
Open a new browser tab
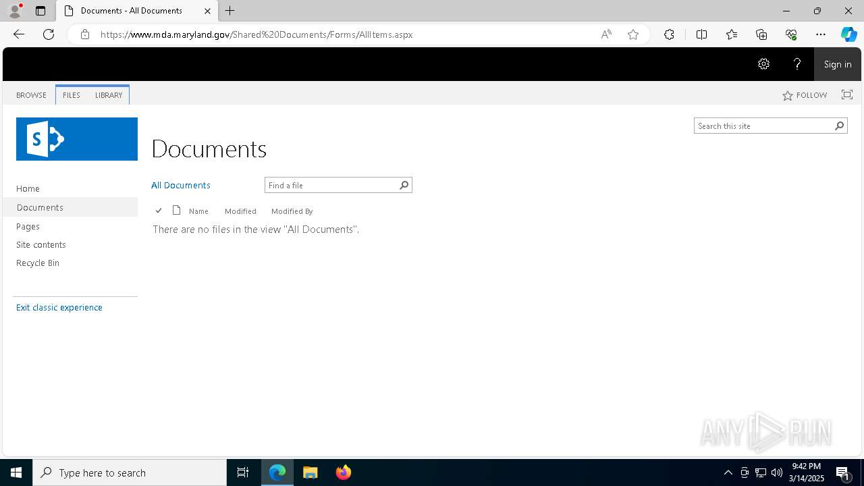[230, 11]
